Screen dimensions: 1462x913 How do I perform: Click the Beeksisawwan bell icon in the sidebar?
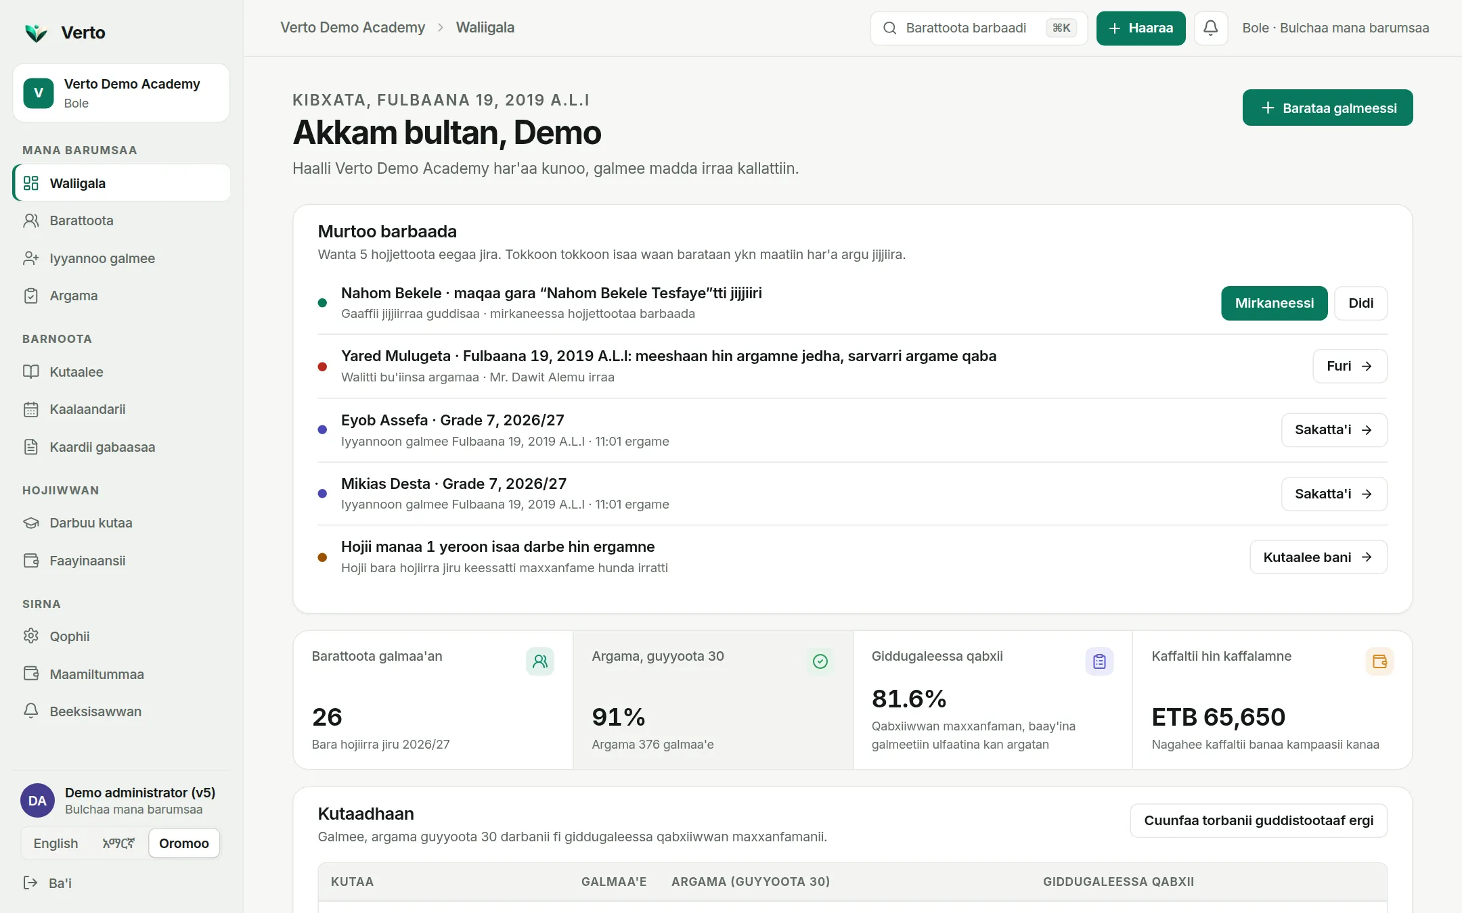tap(31, 711)
